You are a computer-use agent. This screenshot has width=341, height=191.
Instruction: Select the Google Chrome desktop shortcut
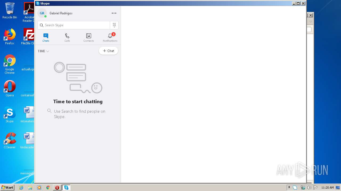click(x=10, y=64)
